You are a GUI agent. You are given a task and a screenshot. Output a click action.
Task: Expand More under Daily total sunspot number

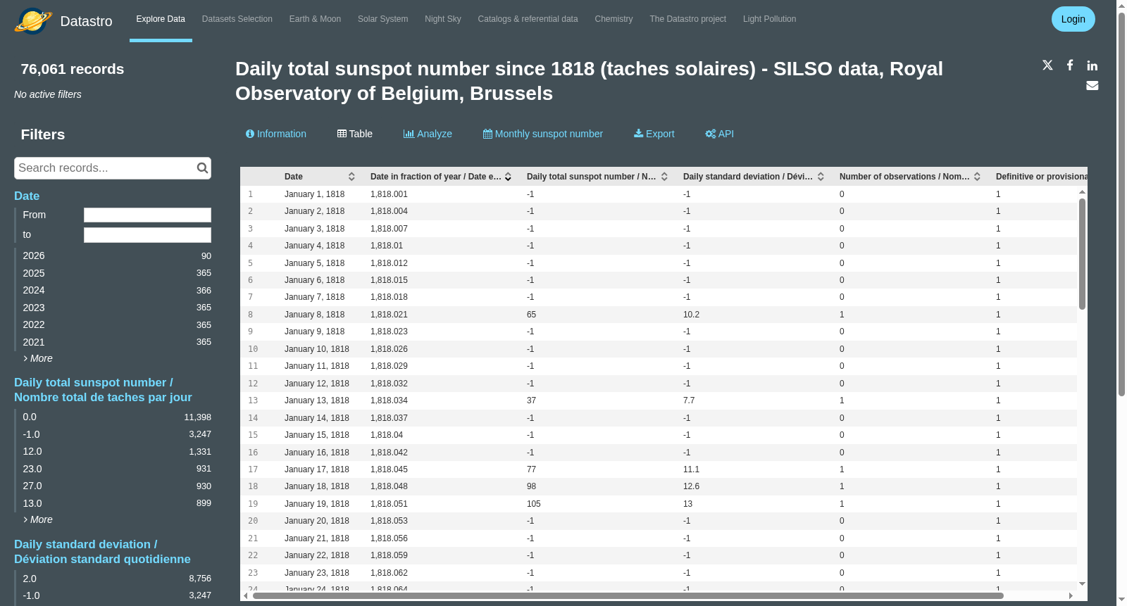pos(38,519)
